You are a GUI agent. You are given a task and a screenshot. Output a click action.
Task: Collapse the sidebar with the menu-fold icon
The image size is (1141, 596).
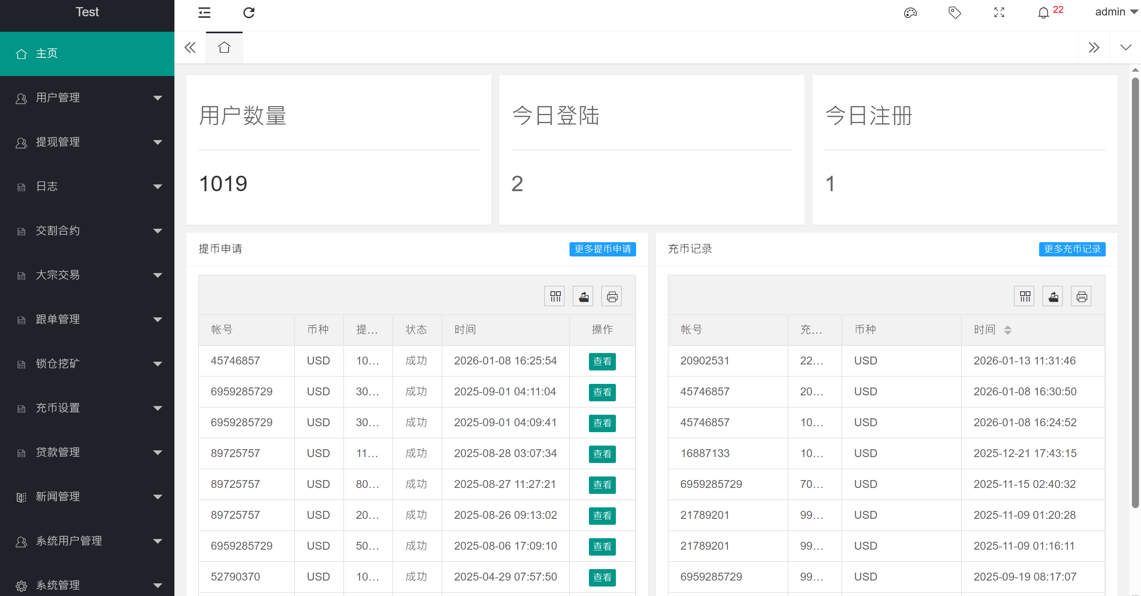204,12
